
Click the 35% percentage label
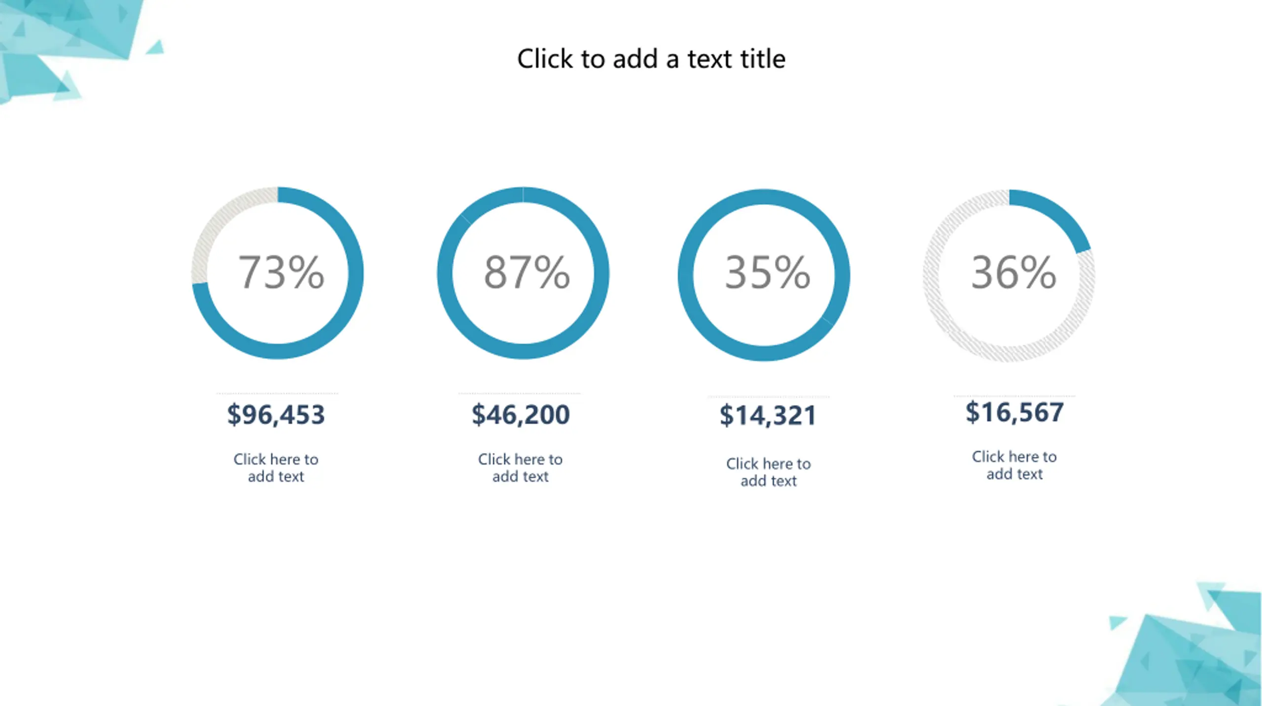(x=768, y=272)
